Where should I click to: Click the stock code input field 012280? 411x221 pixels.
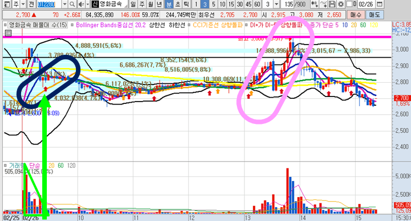(x=49, y=4)
